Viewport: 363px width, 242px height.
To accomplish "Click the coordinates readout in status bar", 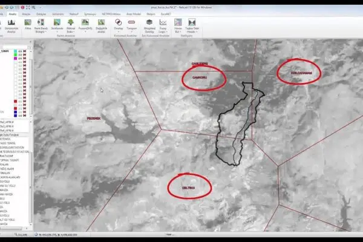I will [x=58, y=235].
